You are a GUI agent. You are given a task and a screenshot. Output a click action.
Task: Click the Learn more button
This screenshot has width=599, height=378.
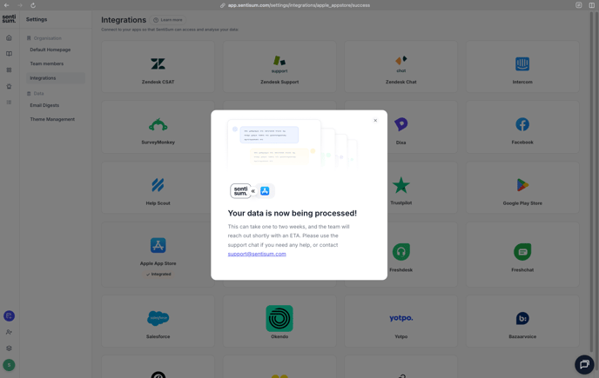pos(168,20)
